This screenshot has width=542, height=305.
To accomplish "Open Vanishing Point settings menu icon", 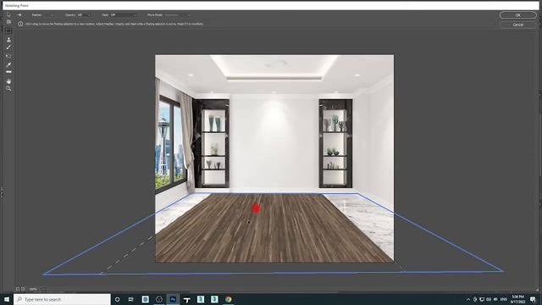I will coord(19,15).
